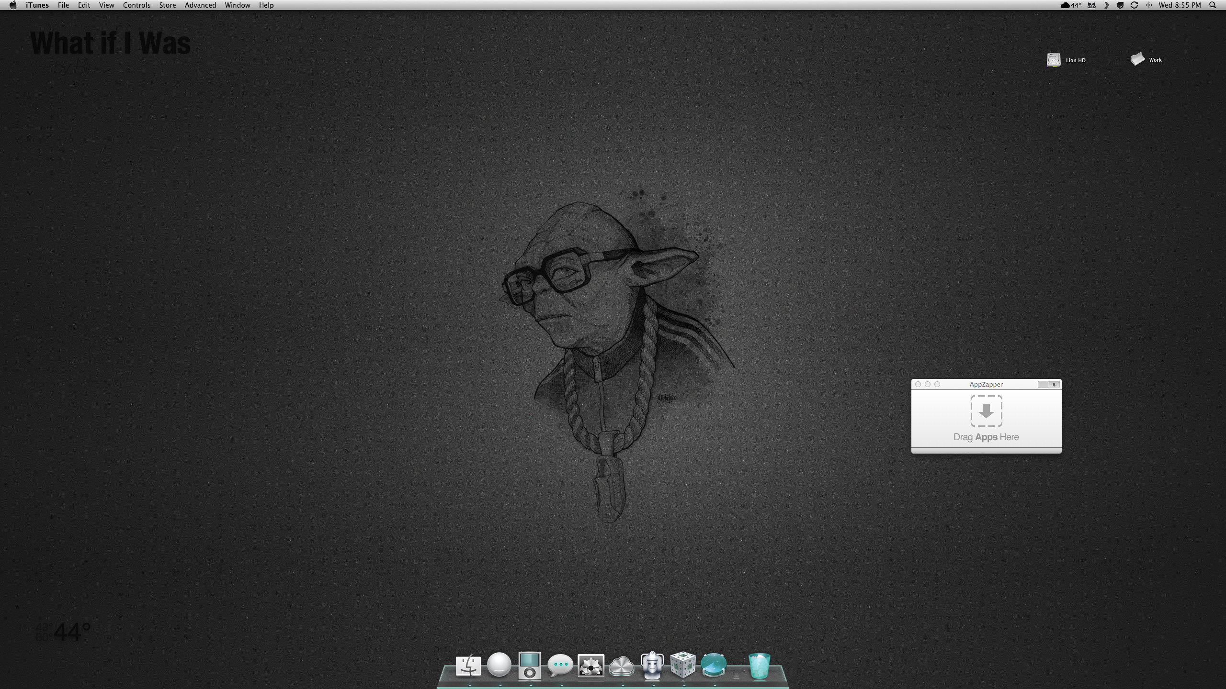Open the Edit menu
This screenshot has width=1226, height=689.
[x=84, y=5]
